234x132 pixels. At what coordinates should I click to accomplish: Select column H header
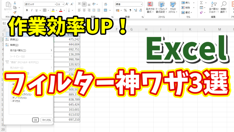tap(146, 29)
